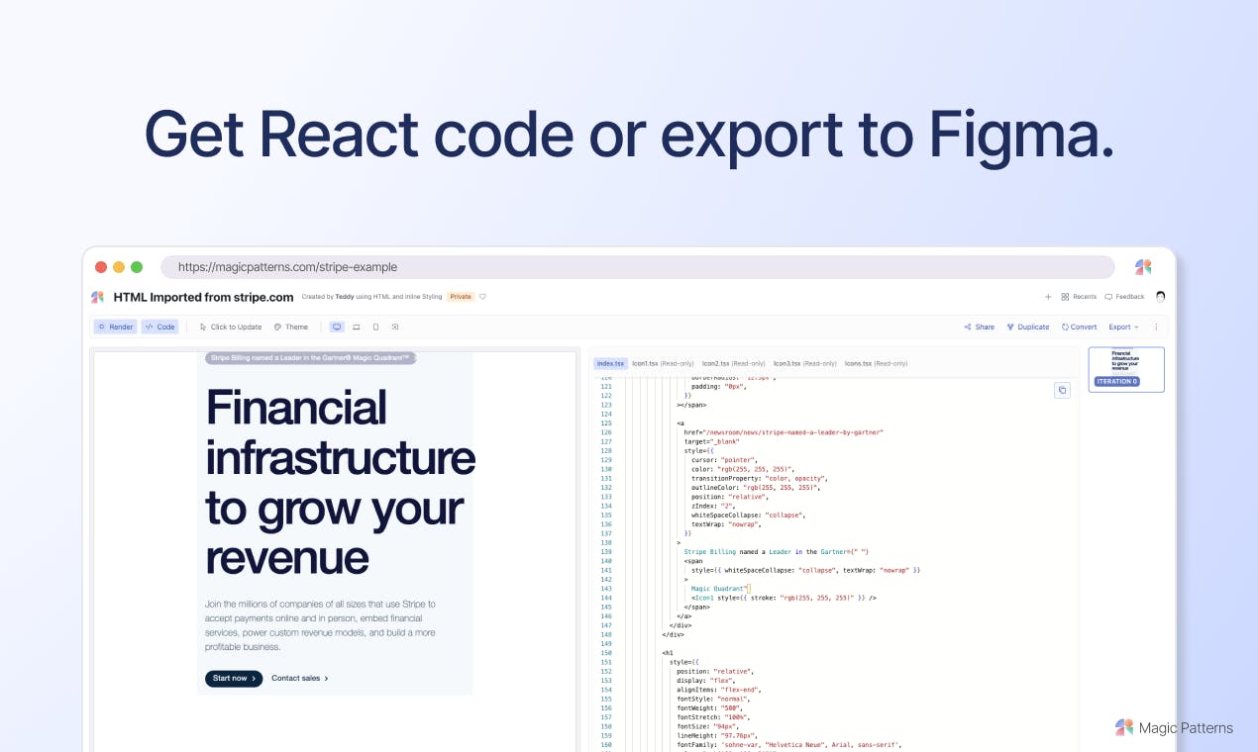Select the Click to Update tool
1258x752 pixels.
pos(231,327)
